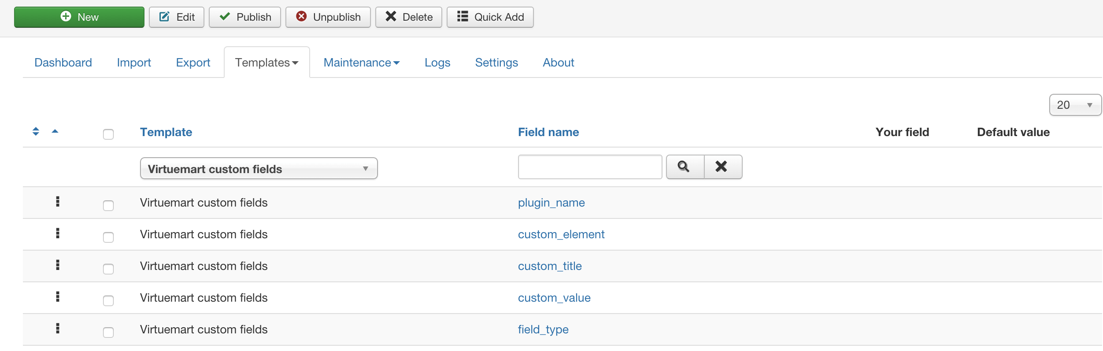The image size is (1103, 351).
Task: Click the green New button
Action: [x=79, y=17]
